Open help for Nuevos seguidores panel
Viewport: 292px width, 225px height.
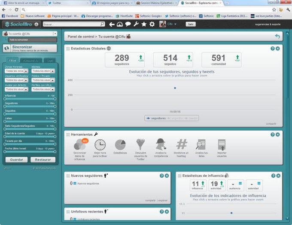point(161,176)
